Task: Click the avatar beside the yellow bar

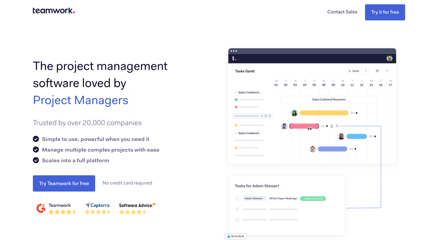Action: [294, 113]
